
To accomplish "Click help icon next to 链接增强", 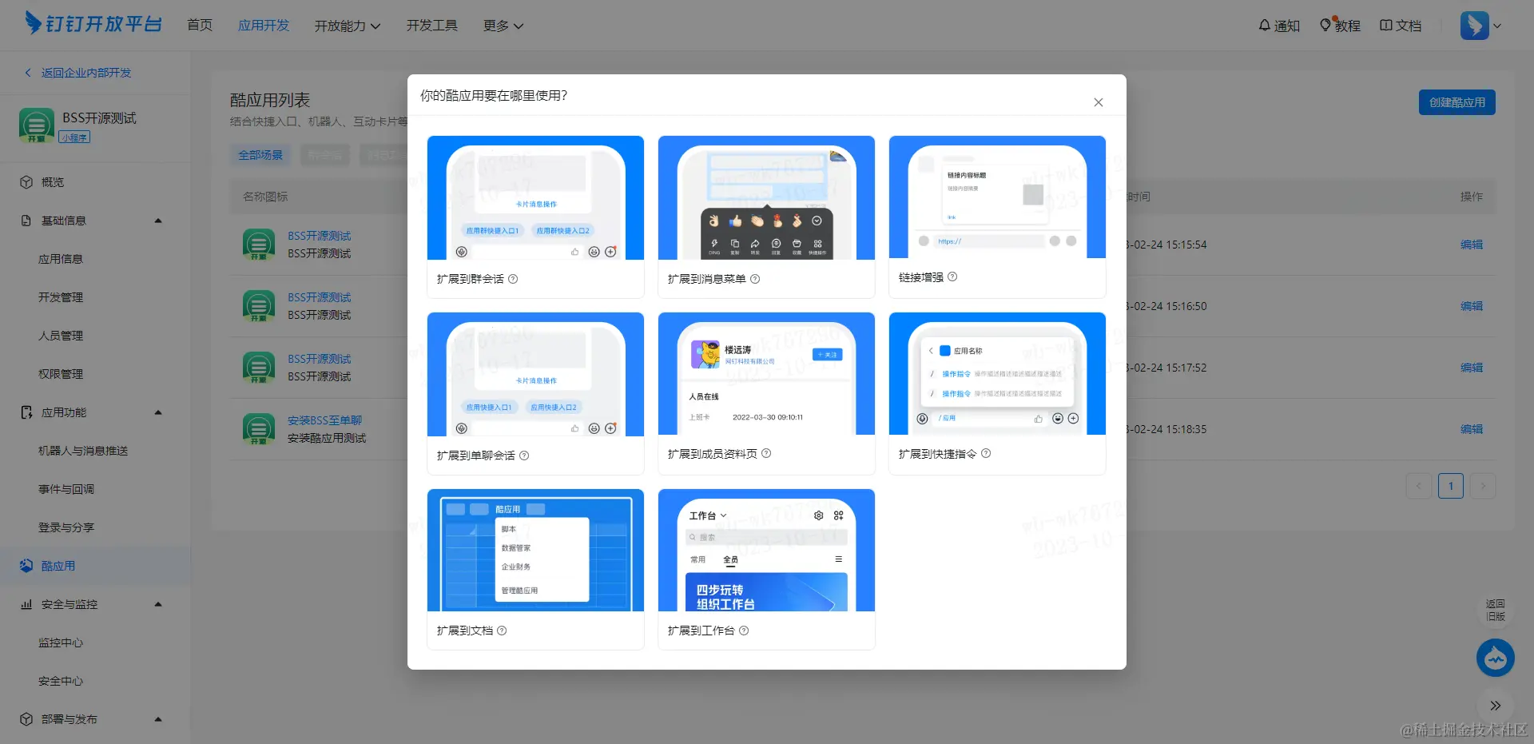I will coord(952,277).
